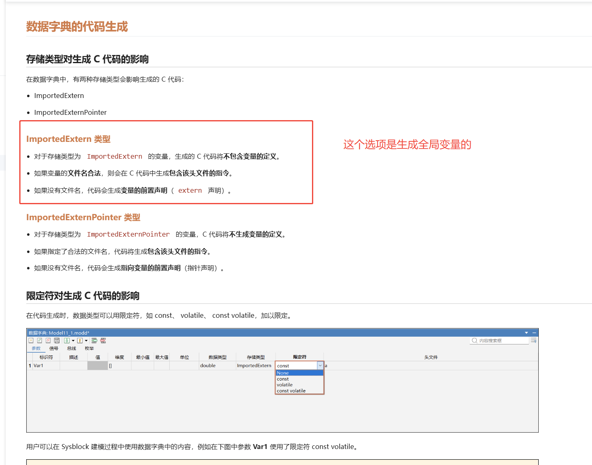Switch to the 总线 tab
592x465 pixels.
click(x=71, y=349)
